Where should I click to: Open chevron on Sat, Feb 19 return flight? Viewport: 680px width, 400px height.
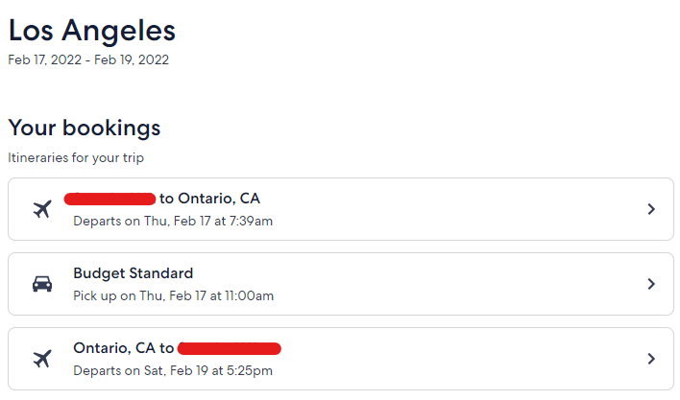click(651, 359)
